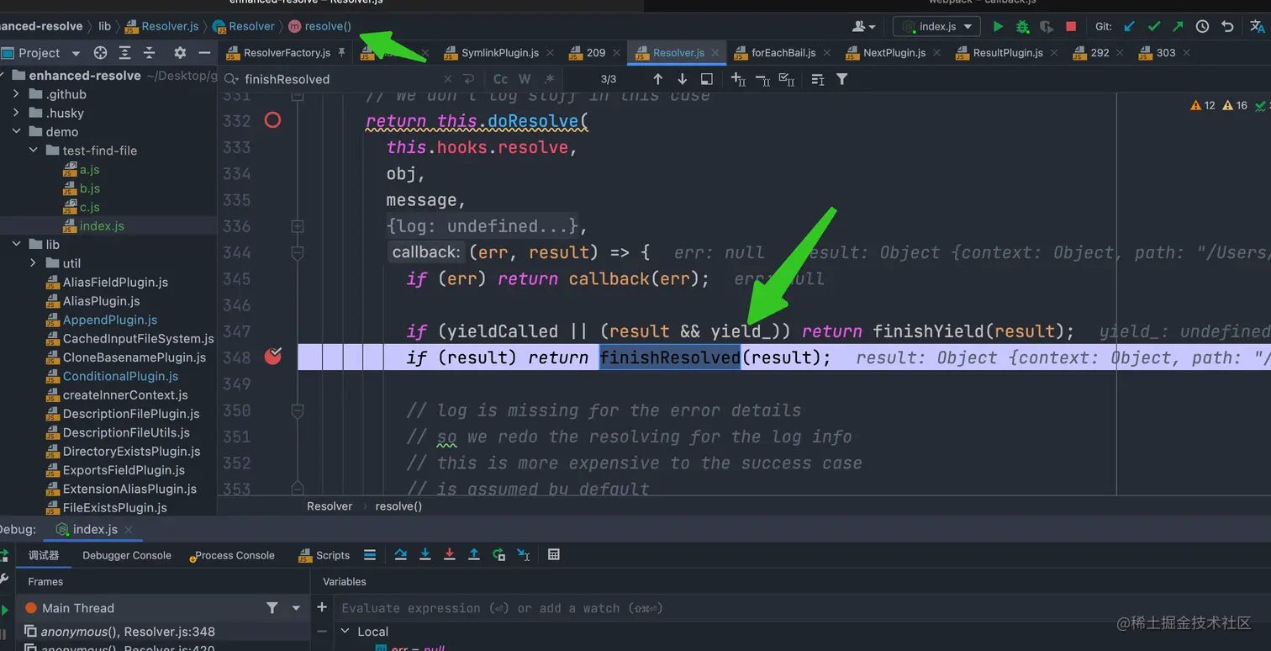Start debugging with the bug icon
This screenshot has height=651, width=1271.
[x=1022, y=27]
